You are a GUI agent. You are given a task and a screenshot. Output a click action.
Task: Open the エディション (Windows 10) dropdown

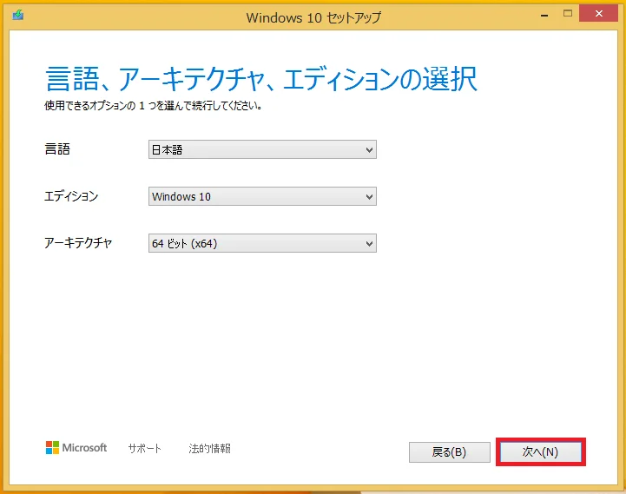[x=262, y=196]
